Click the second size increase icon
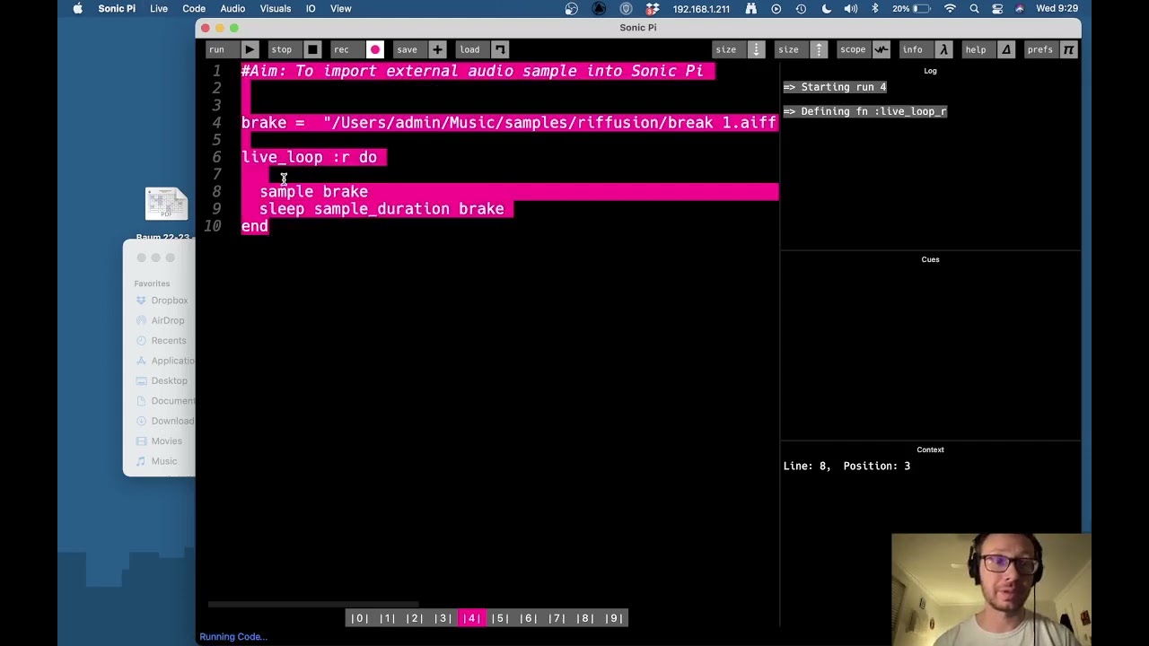 [819, 49]
